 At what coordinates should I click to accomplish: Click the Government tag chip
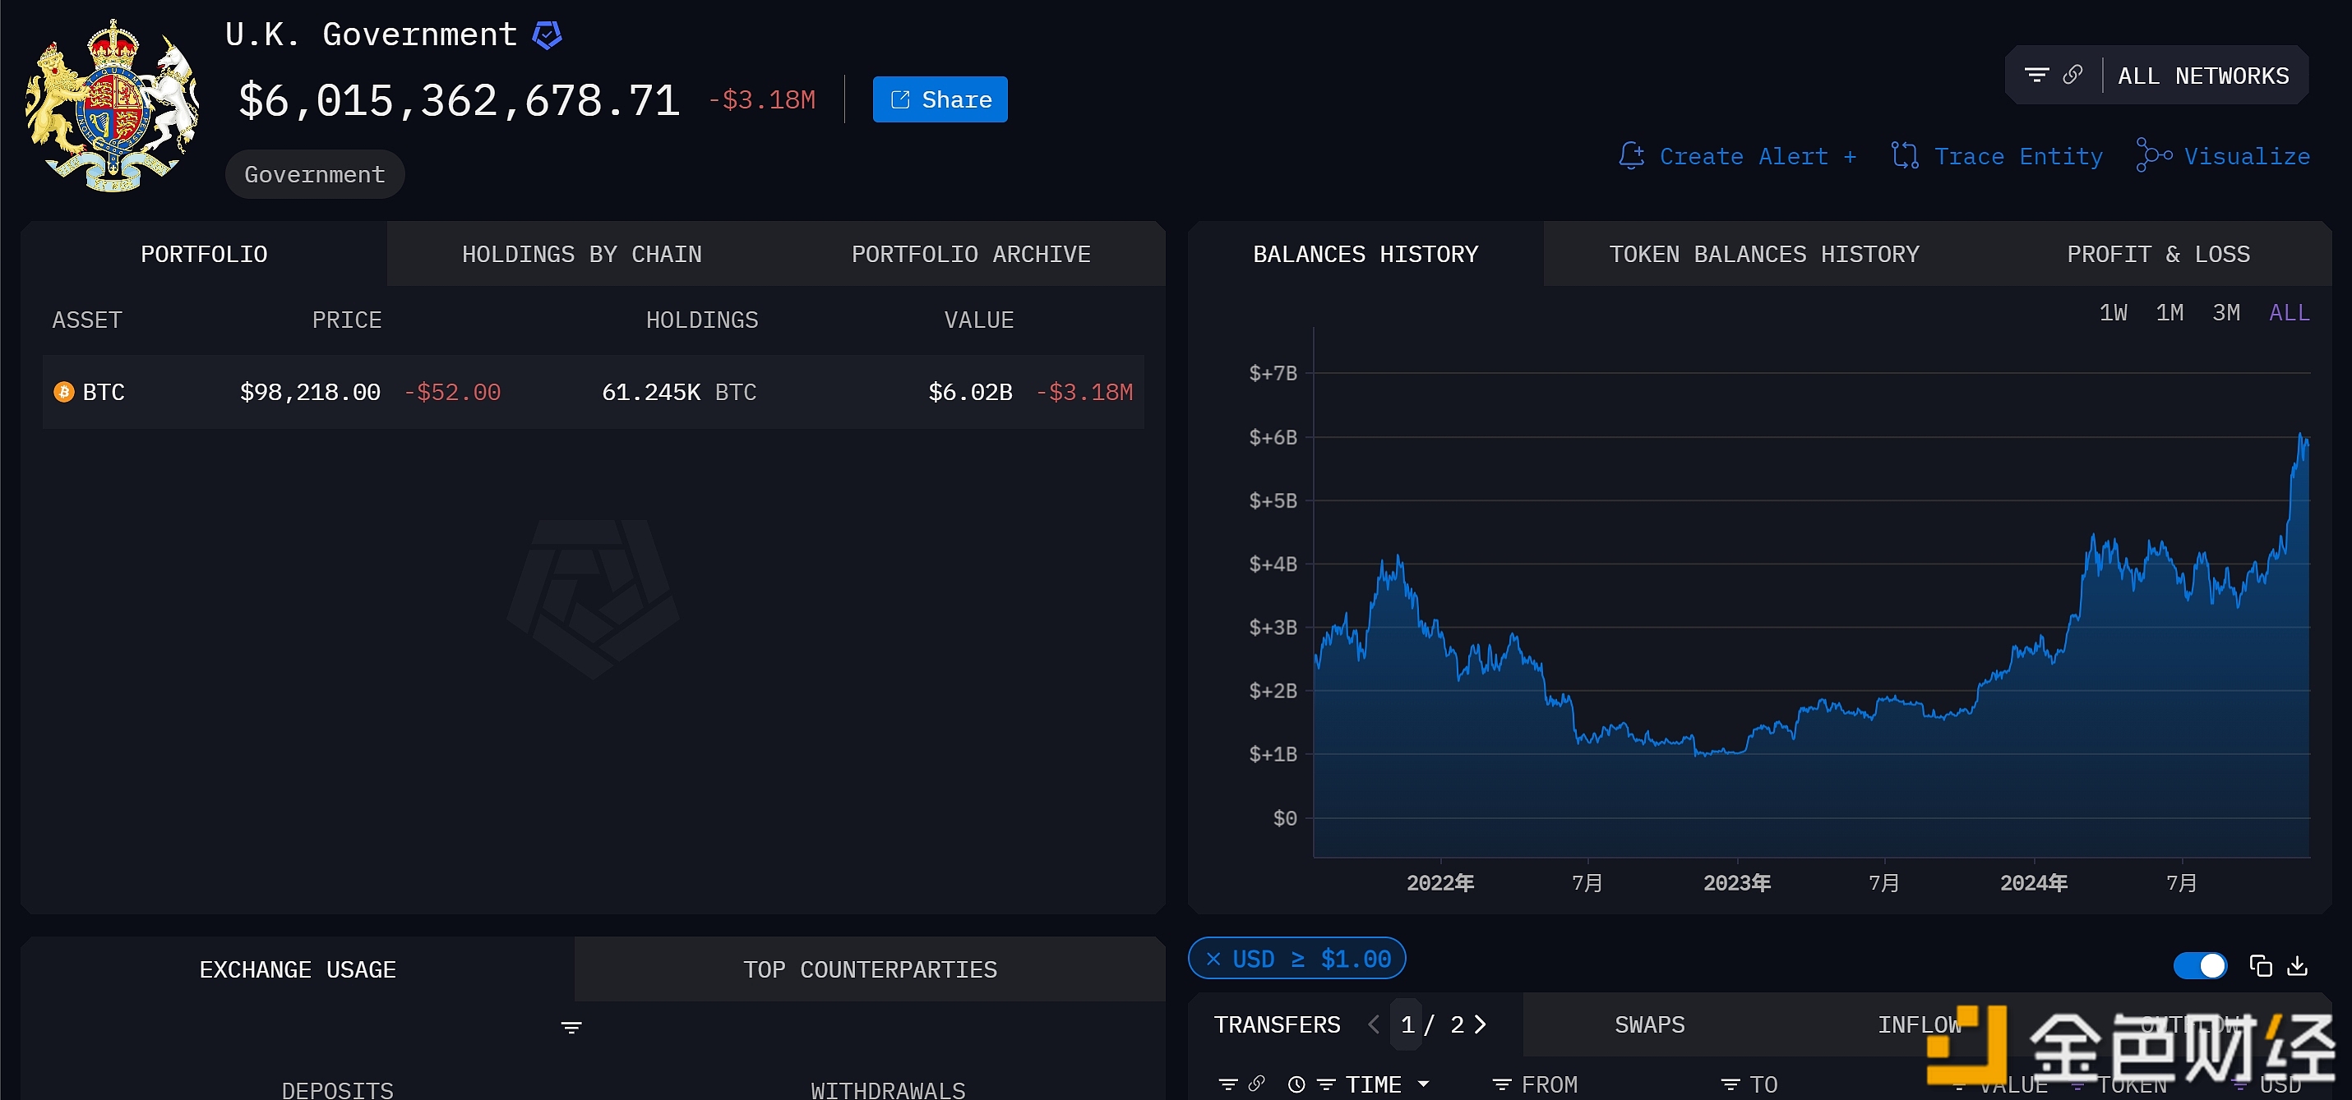point(314,174)
